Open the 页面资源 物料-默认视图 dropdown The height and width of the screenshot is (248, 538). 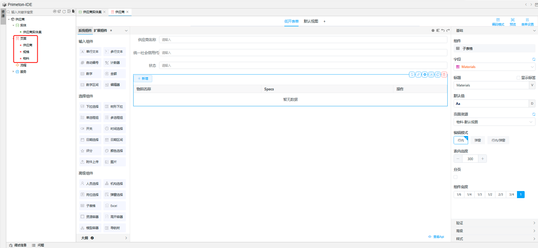coord(494,122)
